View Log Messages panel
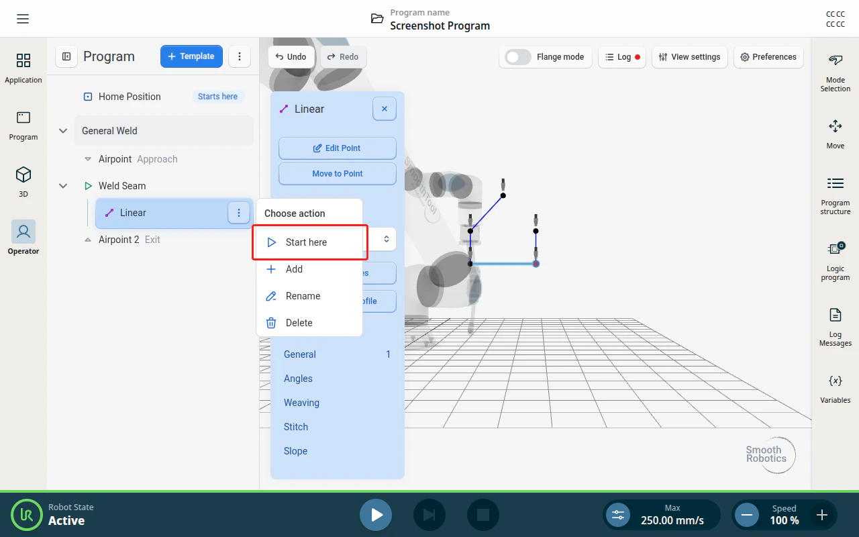This screenshot has width=859, height=537. click(x=836, y=327)
